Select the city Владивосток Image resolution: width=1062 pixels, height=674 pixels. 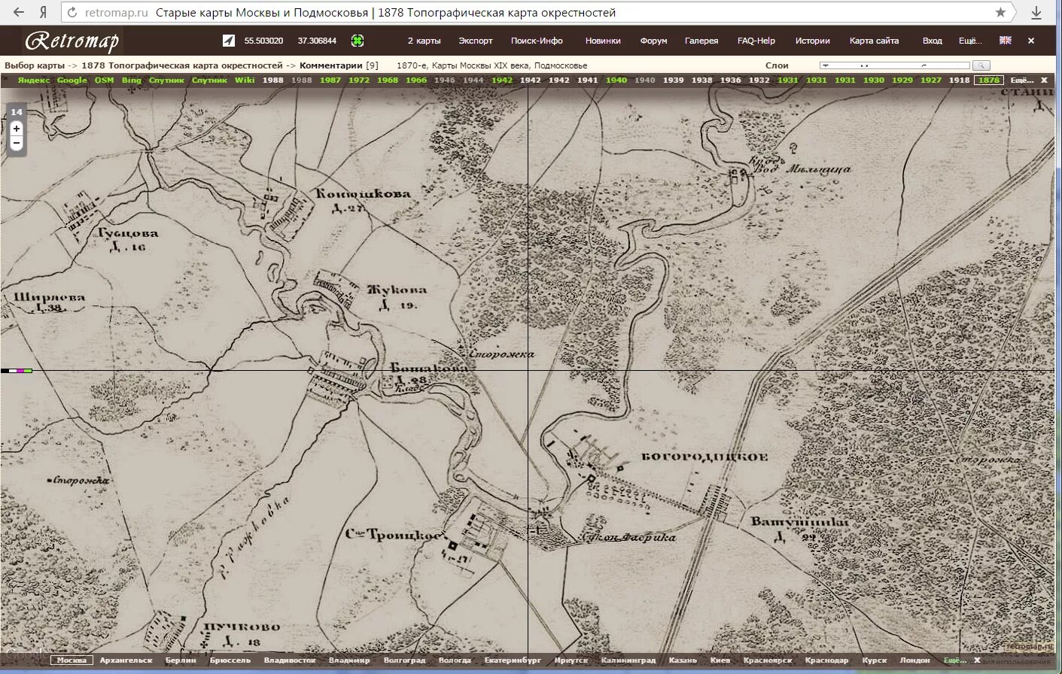[290, 660]
